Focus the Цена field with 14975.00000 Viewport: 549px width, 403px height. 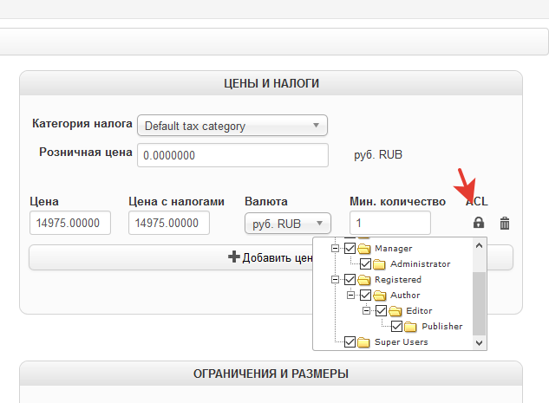click(x=70, y=223)
